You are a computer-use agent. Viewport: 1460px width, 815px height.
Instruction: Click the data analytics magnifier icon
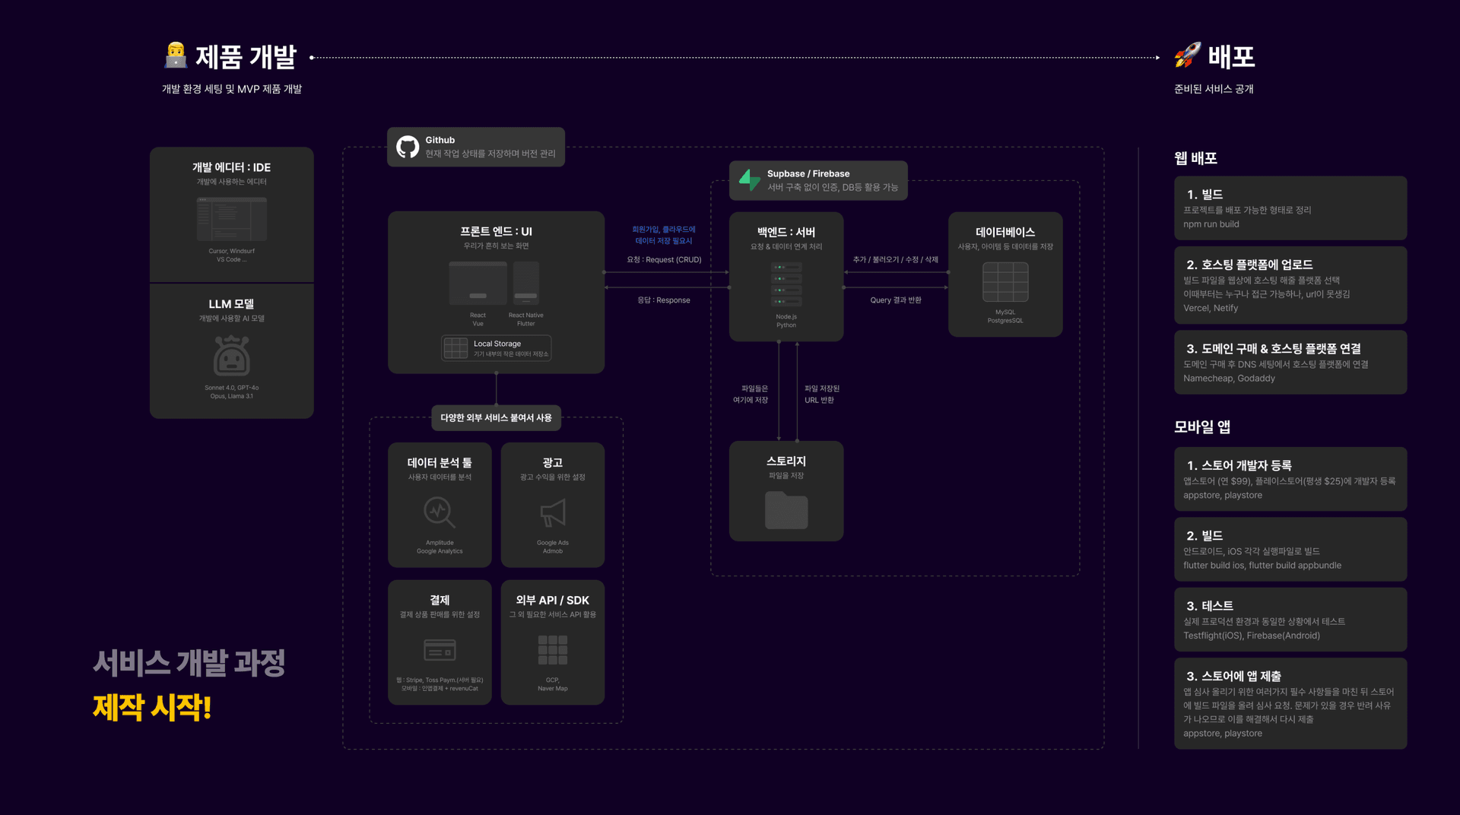click(x=440, y=512)
